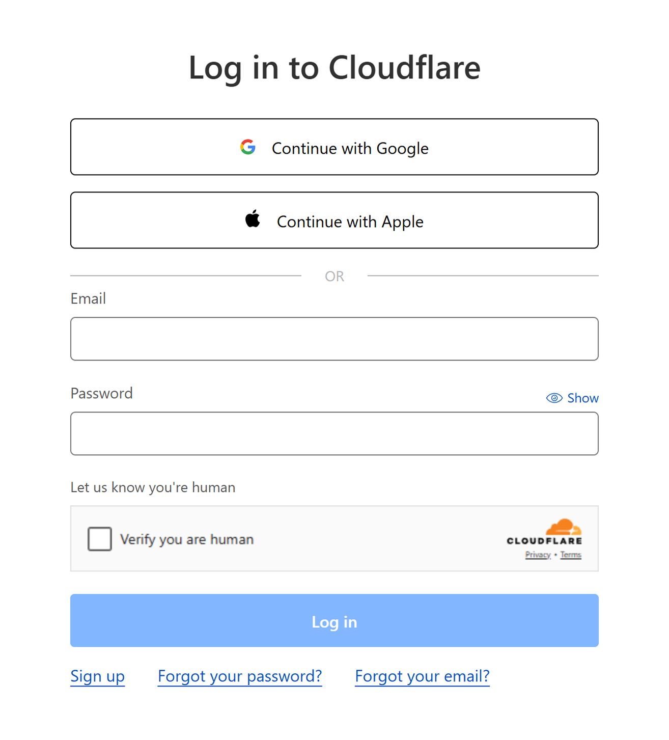This screenshot has height=740, width=669.
Task: Focus the Email input field
Action: 334,339
